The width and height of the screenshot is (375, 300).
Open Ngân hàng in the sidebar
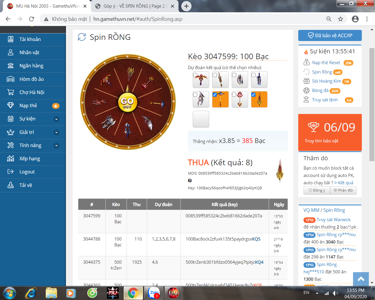click(x=31, y=66)
